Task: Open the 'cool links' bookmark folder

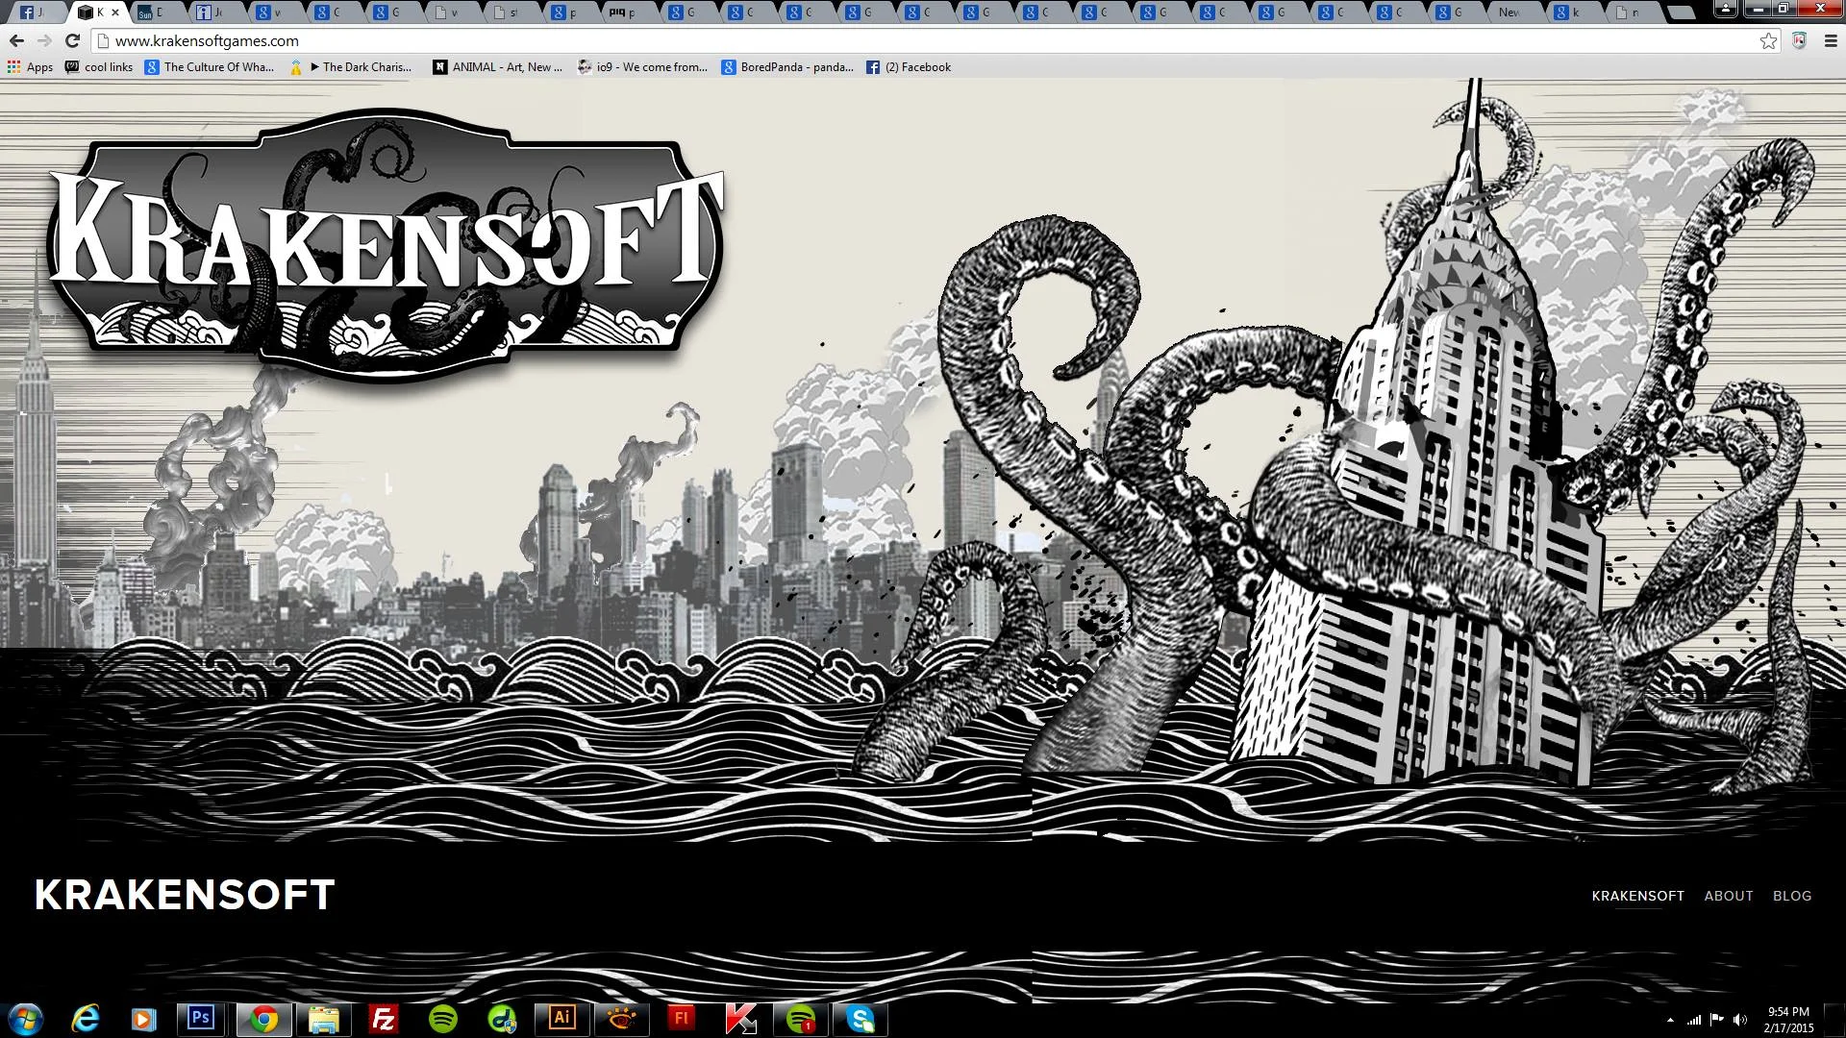Action: pyautogui.click(x=99, y=67)
